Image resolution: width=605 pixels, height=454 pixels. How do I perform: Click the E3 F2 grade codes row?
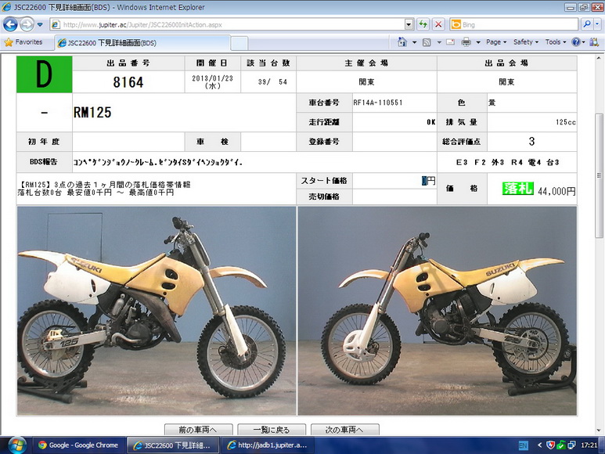click(507, 162)
